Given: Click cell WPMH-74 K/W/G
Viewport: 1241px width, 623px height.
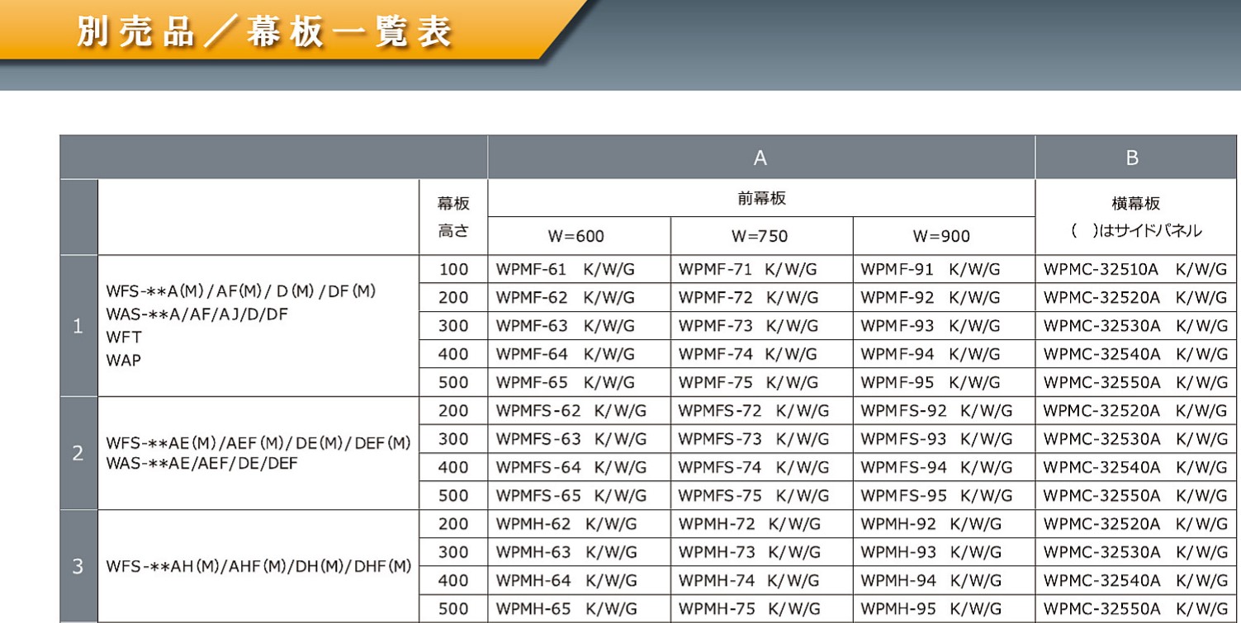Looking at the screenshot, I should point(761,580).
